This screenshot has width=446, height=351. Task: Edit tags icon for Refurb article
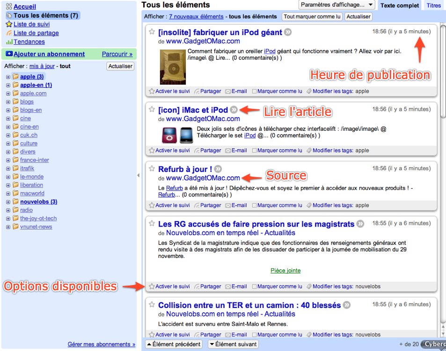pyautogui.click(x=309, y=205)
